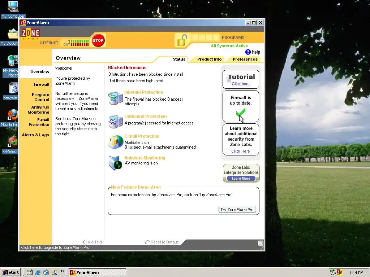Image resolution: width=370 pixels, height=277 pixels.
Task: Click the Internet Lock padlock icon
Action: pos(182,40)
